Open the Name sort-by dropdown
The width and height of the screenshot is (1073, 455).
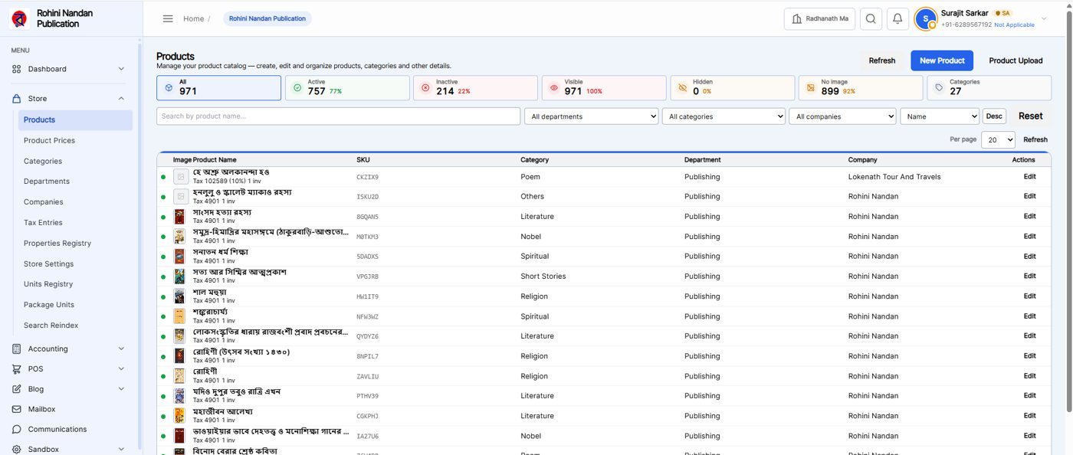tap(940, 116)
